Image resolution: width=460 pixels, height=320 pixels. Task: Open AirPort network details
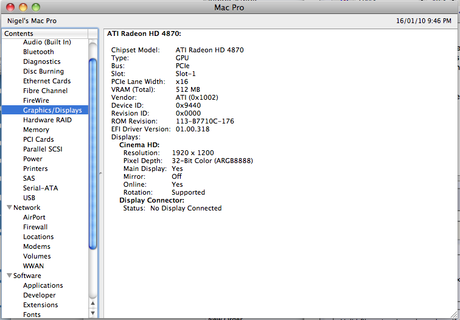[x=34, y=217]
